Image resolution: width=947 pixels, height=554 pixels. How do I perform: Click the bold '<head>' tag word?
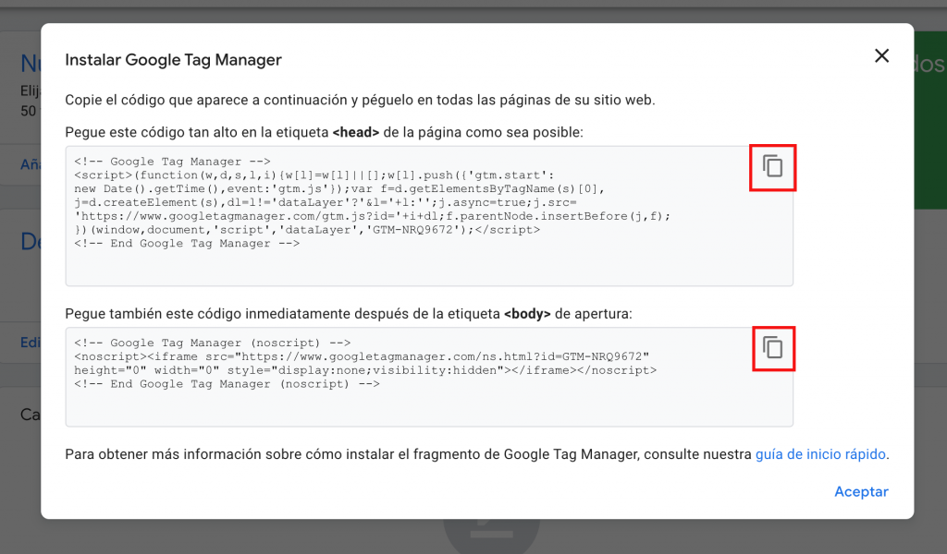356,132
